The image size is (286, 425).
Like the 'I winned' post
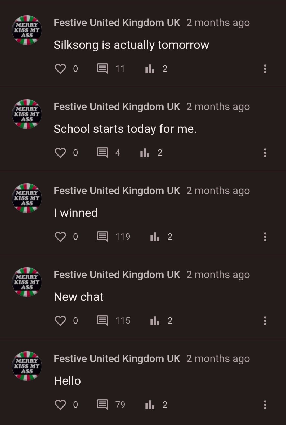[60, 237]
